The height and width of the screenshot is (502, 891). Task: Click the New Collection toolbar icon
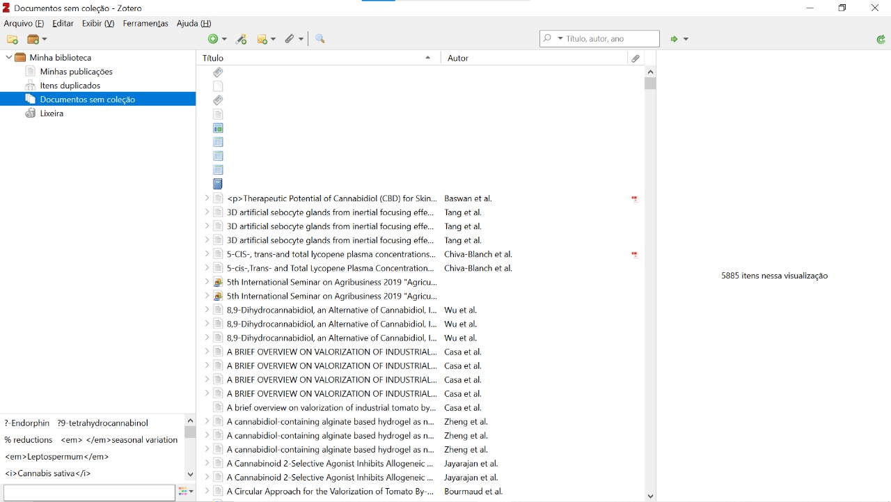coord(12,40)
